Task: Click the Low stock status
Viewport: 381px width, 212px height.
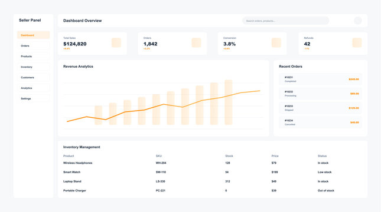Action: pyautogui.click(x=325, y=173)
